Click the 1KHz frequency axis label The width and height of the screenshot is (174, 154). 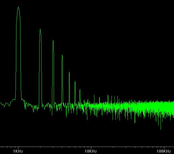tap(18, 151)
